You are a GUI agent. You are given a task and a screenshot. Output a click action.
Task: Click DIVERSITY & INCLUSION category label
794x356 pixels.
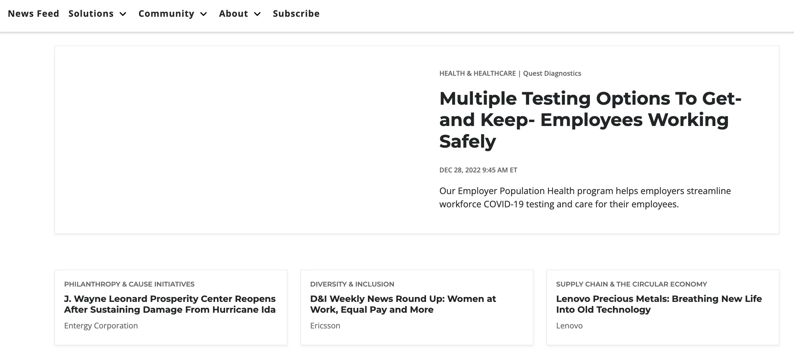(352, 284)
